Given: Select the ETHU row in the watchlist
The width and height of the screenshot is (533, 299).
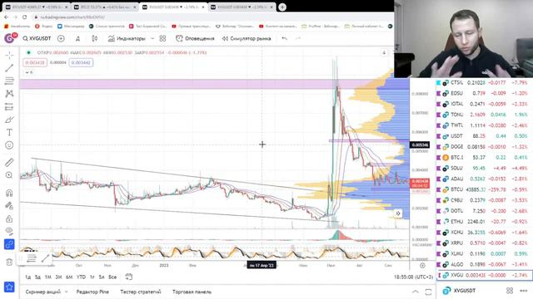Looking at the screenshot, I should point(485,222).
